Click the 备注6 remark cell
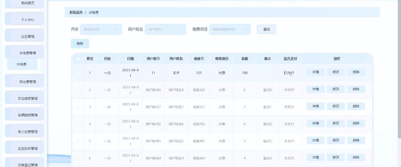The height and width of the screenshot is (167, 401). pos(267,124)
